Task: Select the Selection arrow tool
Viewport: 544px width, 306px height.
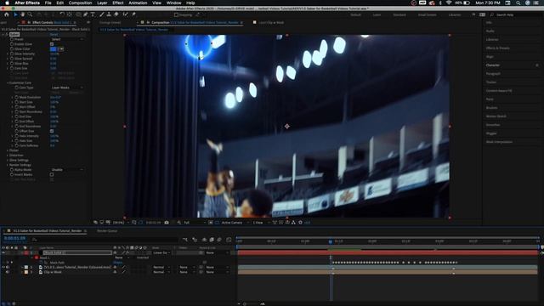Action: point(15,14)
